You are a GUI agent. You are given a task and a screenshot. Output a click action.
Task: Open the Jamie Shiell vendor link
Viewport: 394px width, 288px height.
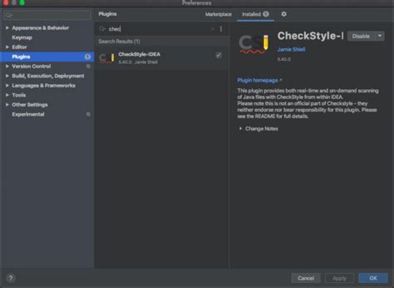tap(291, 49)
